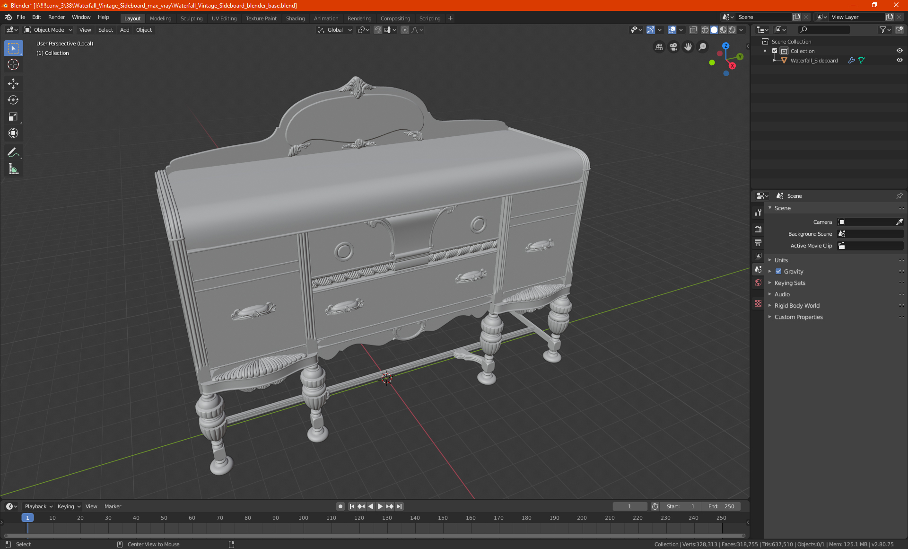Toggle orthographic/perspective view grid icon
Viewport: 908px width, 549px height.
(659, 47)
